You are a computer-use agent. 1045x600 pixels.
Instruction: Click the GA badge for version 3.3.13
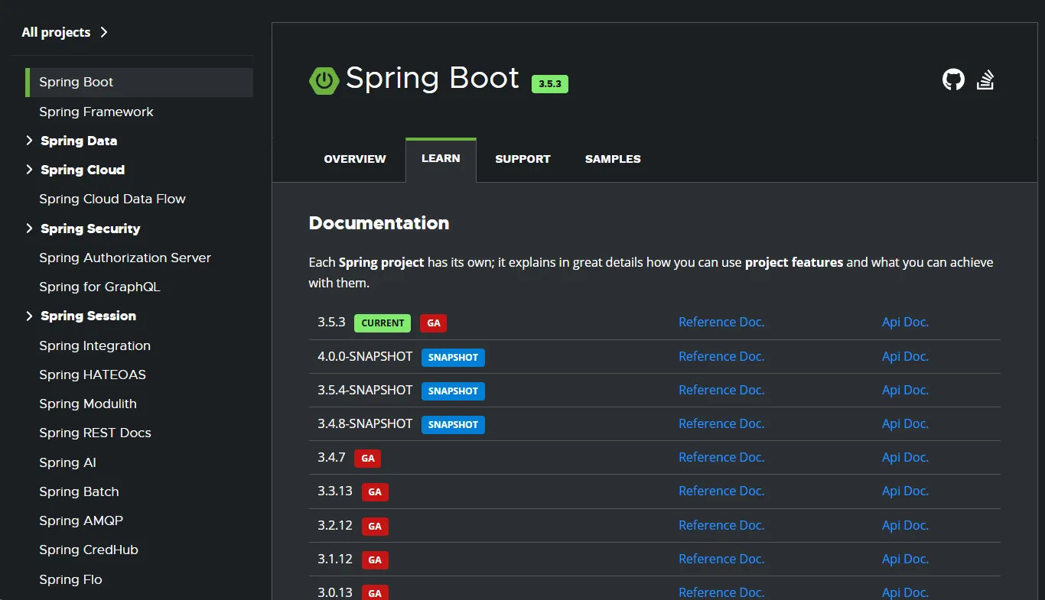click(x=375, y=492)
